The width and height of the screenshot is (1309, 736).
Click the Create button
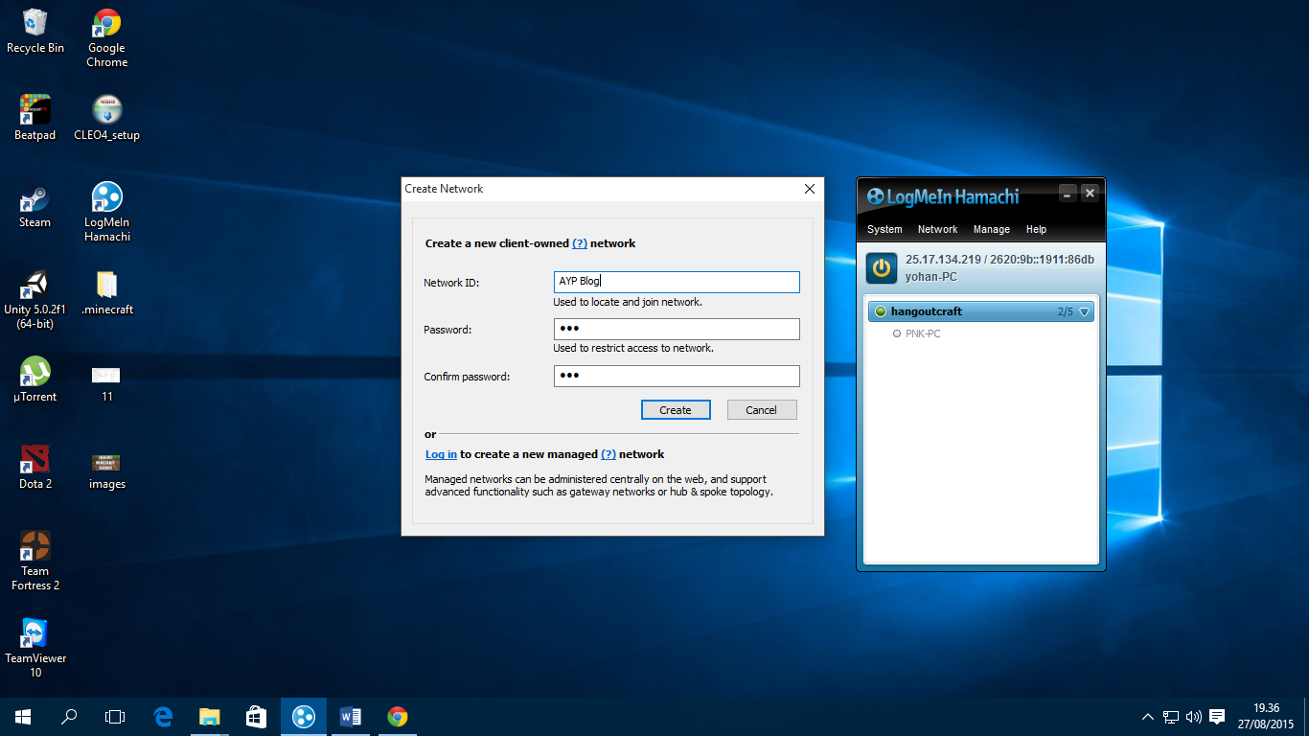[675, 410]
